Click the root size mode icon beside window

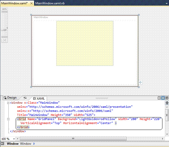pyautogui.click(x=140, y=82)
